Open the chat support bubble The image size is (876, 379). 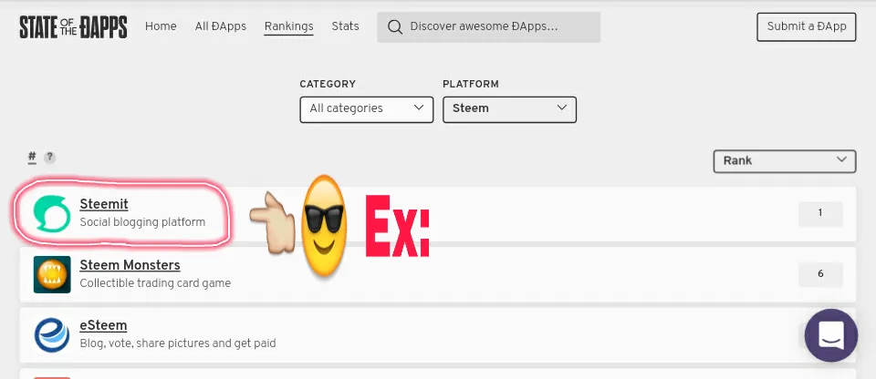pyautogui.click(x=830, y=335)
